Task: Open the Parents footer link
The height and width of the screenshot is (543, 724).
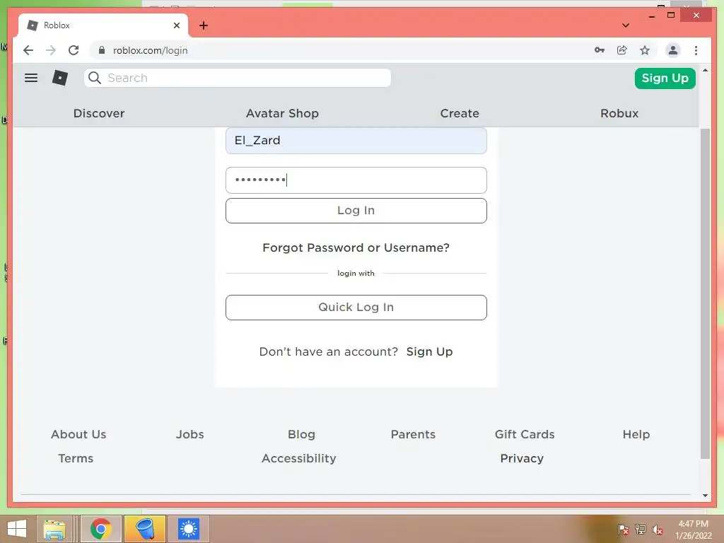Action: 413,434
